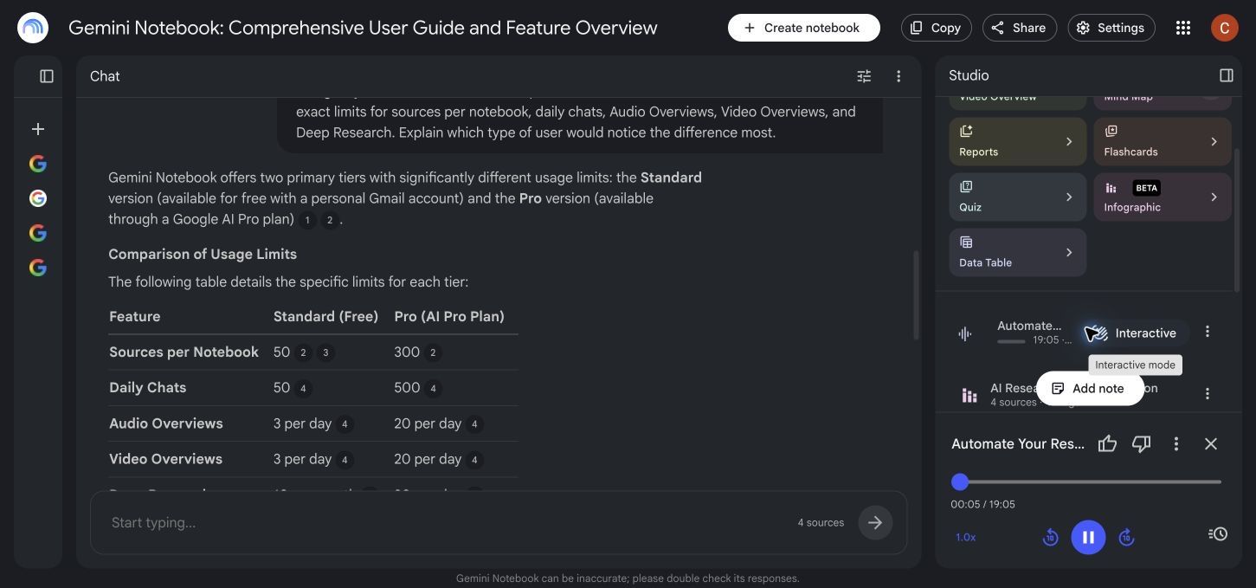Expand Data Table options chevron
1256x588 pixels.
(x=1069, y=252)
